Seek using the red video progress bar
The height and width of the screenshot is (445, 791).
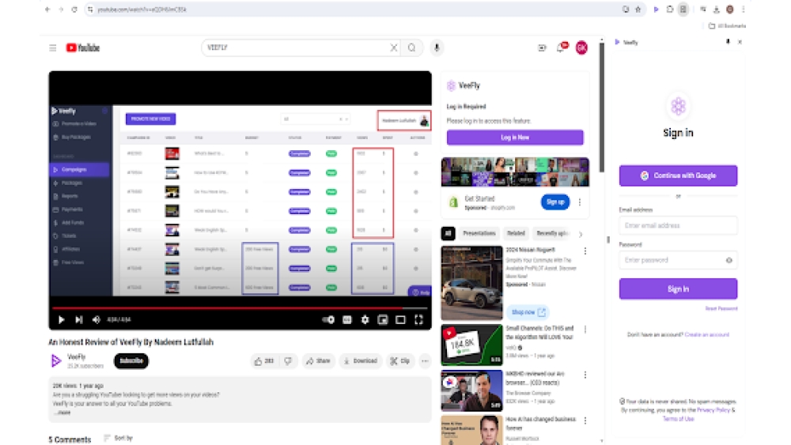pyautogui.click(x=240, y=307)
